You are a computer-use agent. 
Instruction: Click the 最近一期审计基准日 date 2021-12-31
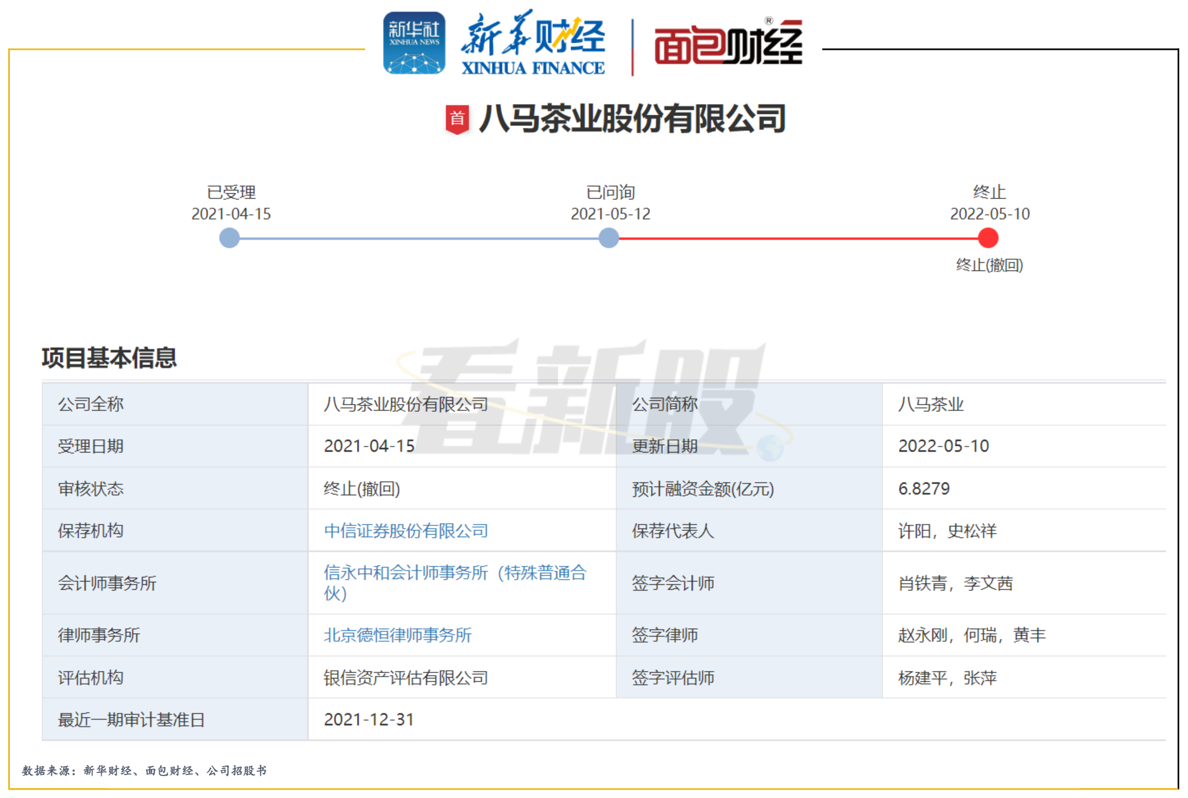(368, 720)
